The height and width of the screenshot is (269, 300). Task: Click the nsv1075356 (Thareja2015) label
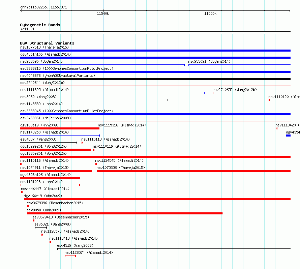point(121,168)
